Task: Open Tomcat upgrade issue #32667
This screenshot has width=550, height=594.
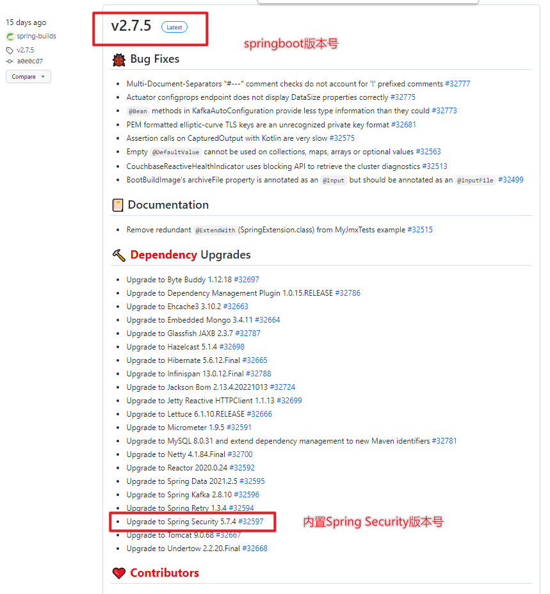Action: pos(228,535)
